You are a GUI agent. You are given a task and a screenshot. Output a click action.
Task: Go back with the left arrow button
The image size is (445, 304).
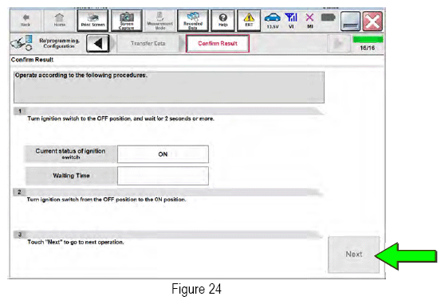click(98, 44)
